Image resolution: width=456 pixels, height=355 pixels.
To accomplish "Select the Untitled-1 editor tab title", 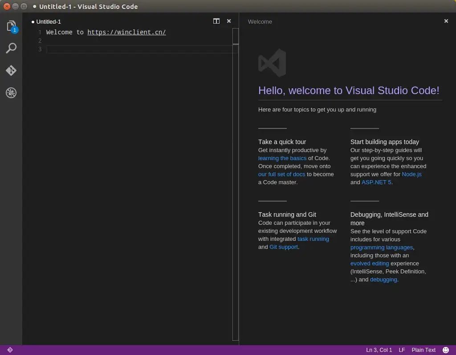I will coord(49,21).
